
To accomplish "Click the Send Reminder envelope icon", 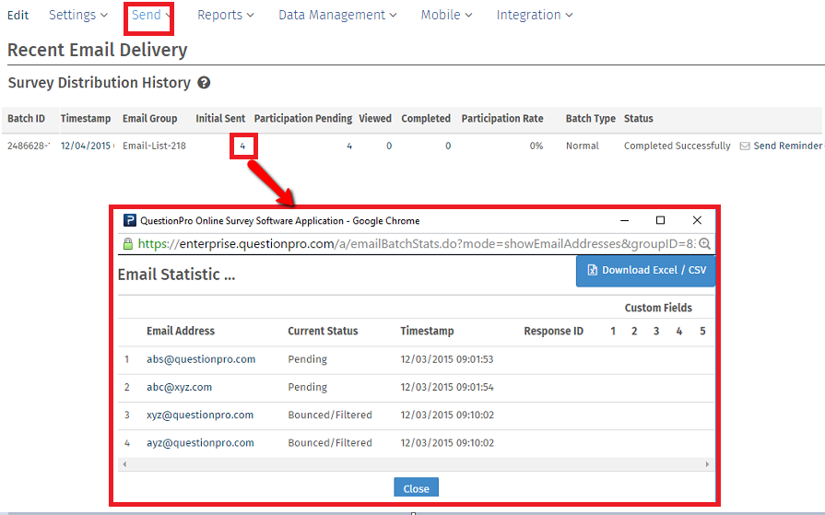I will point(746,146).
